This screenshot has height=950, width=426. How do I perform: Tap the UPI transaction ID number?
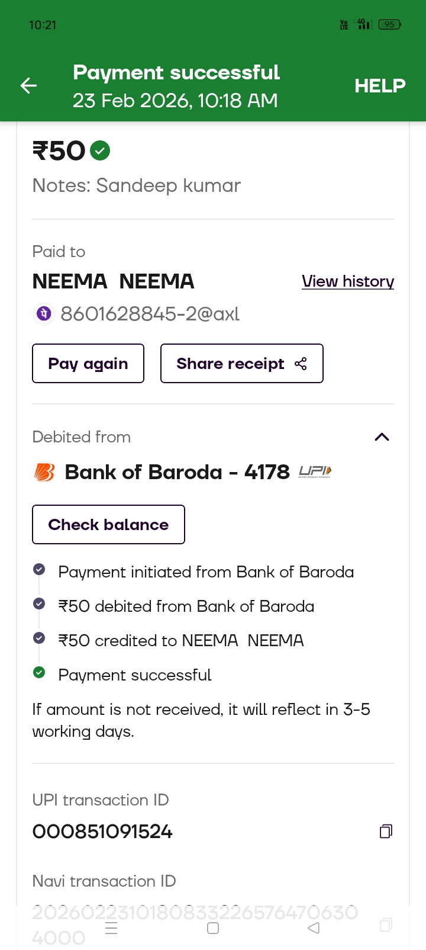point(102,832)
